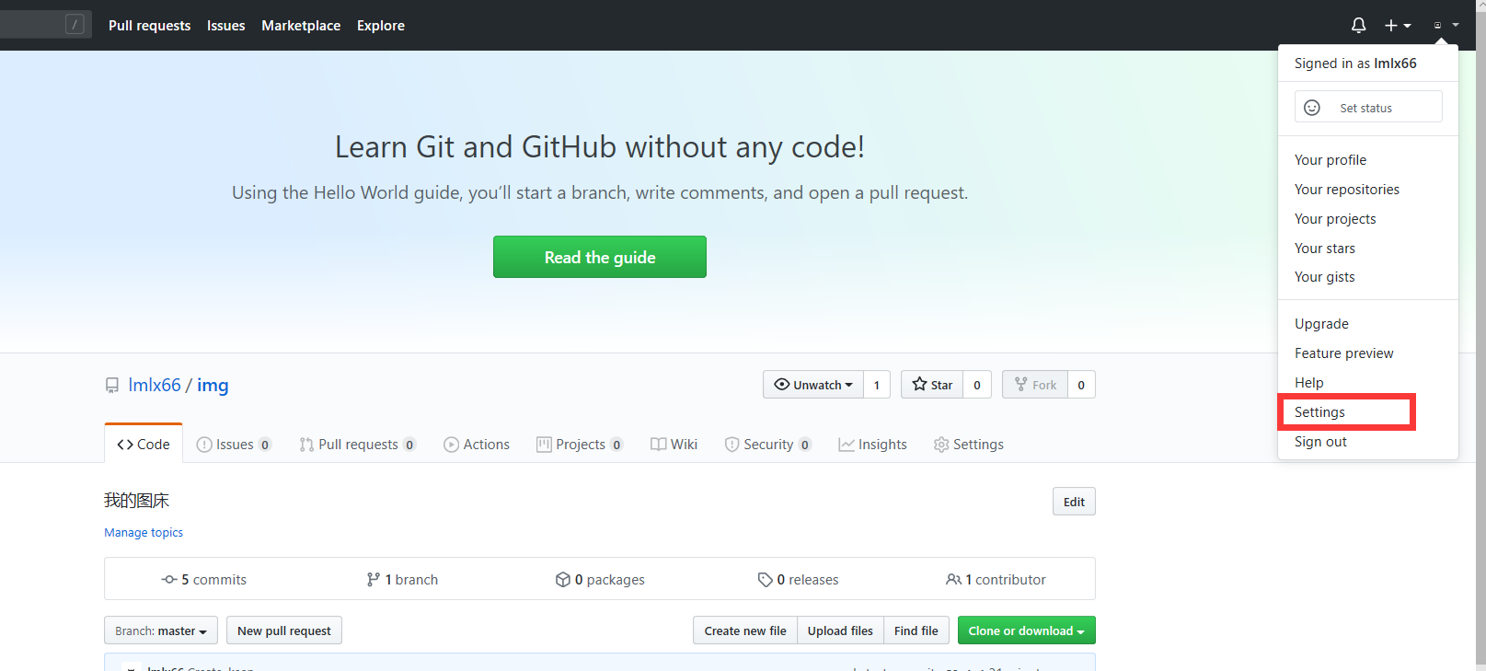The image size is (1486, 671).
Task: Click the New pull request button
Action: (284, 631)
